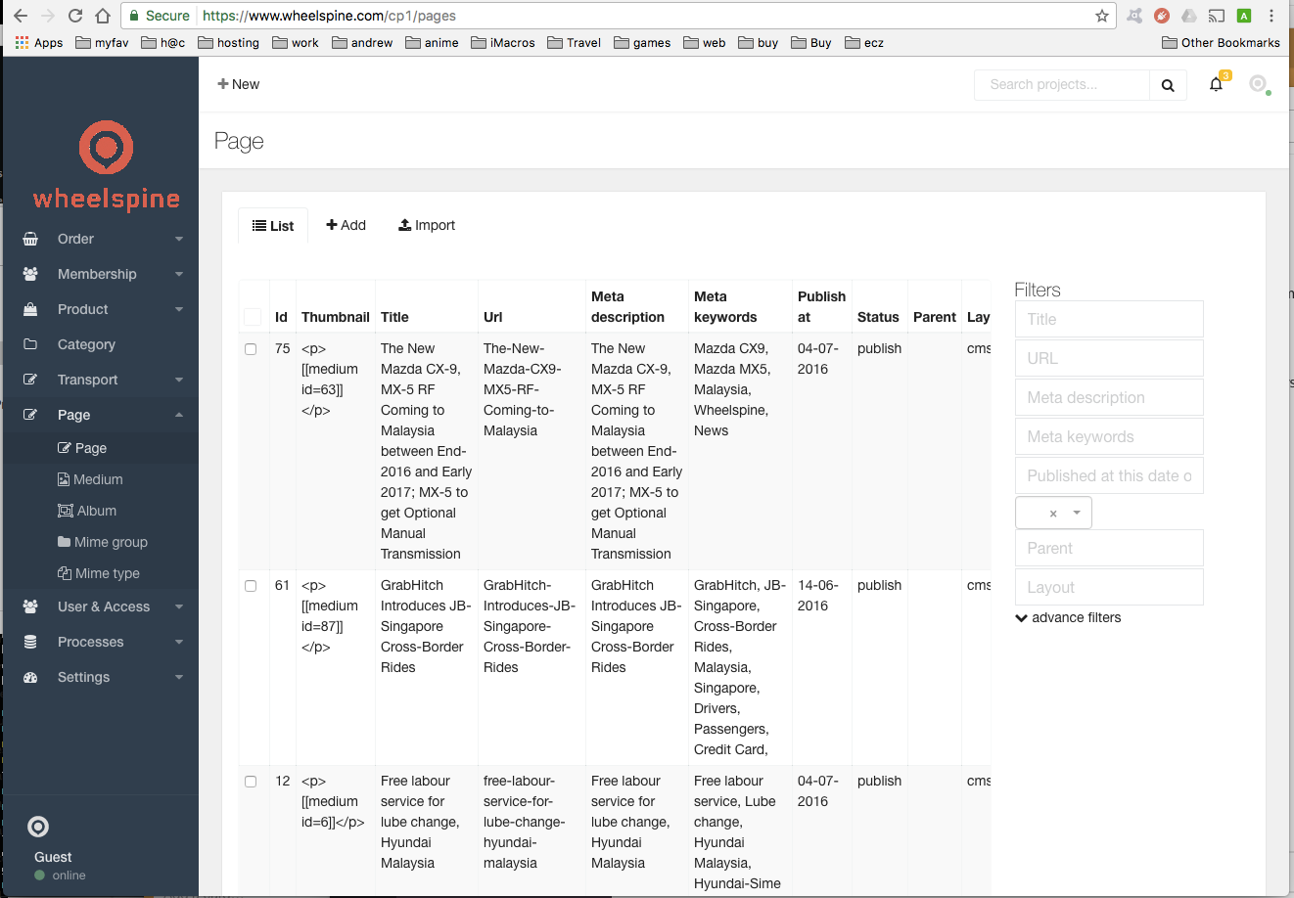Image resolution: width=1294 pixels, height=898 pixels.
Task: Switch to the Import tab
Action: tap(427, 225)
